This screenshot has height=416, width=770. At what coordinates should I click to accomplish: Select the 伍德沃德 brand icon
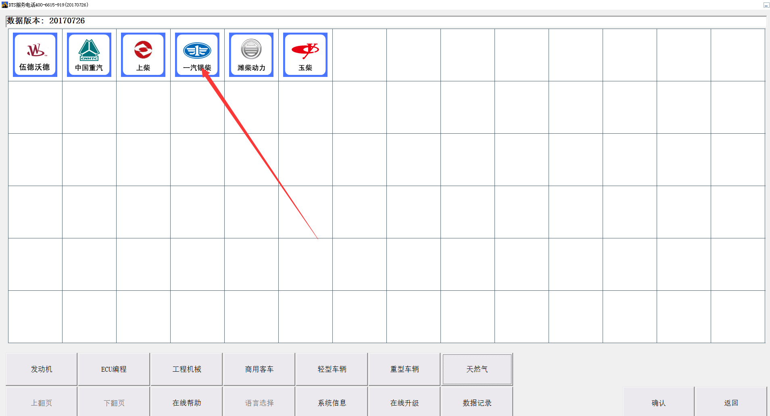(x=35, y=55)
